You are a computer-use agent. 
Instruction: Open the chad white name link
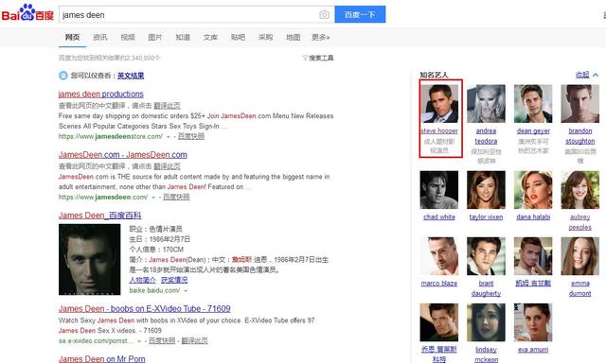point(439,217)
